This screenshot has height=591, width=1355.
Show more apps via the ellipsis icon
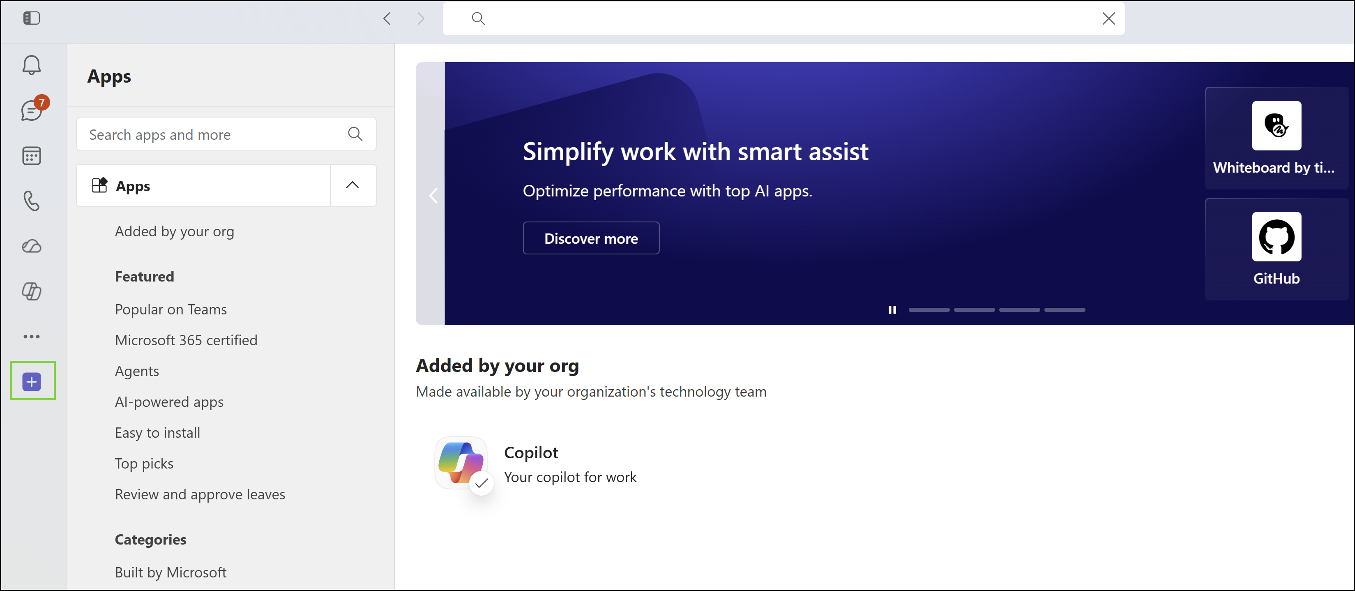(32, 337)
